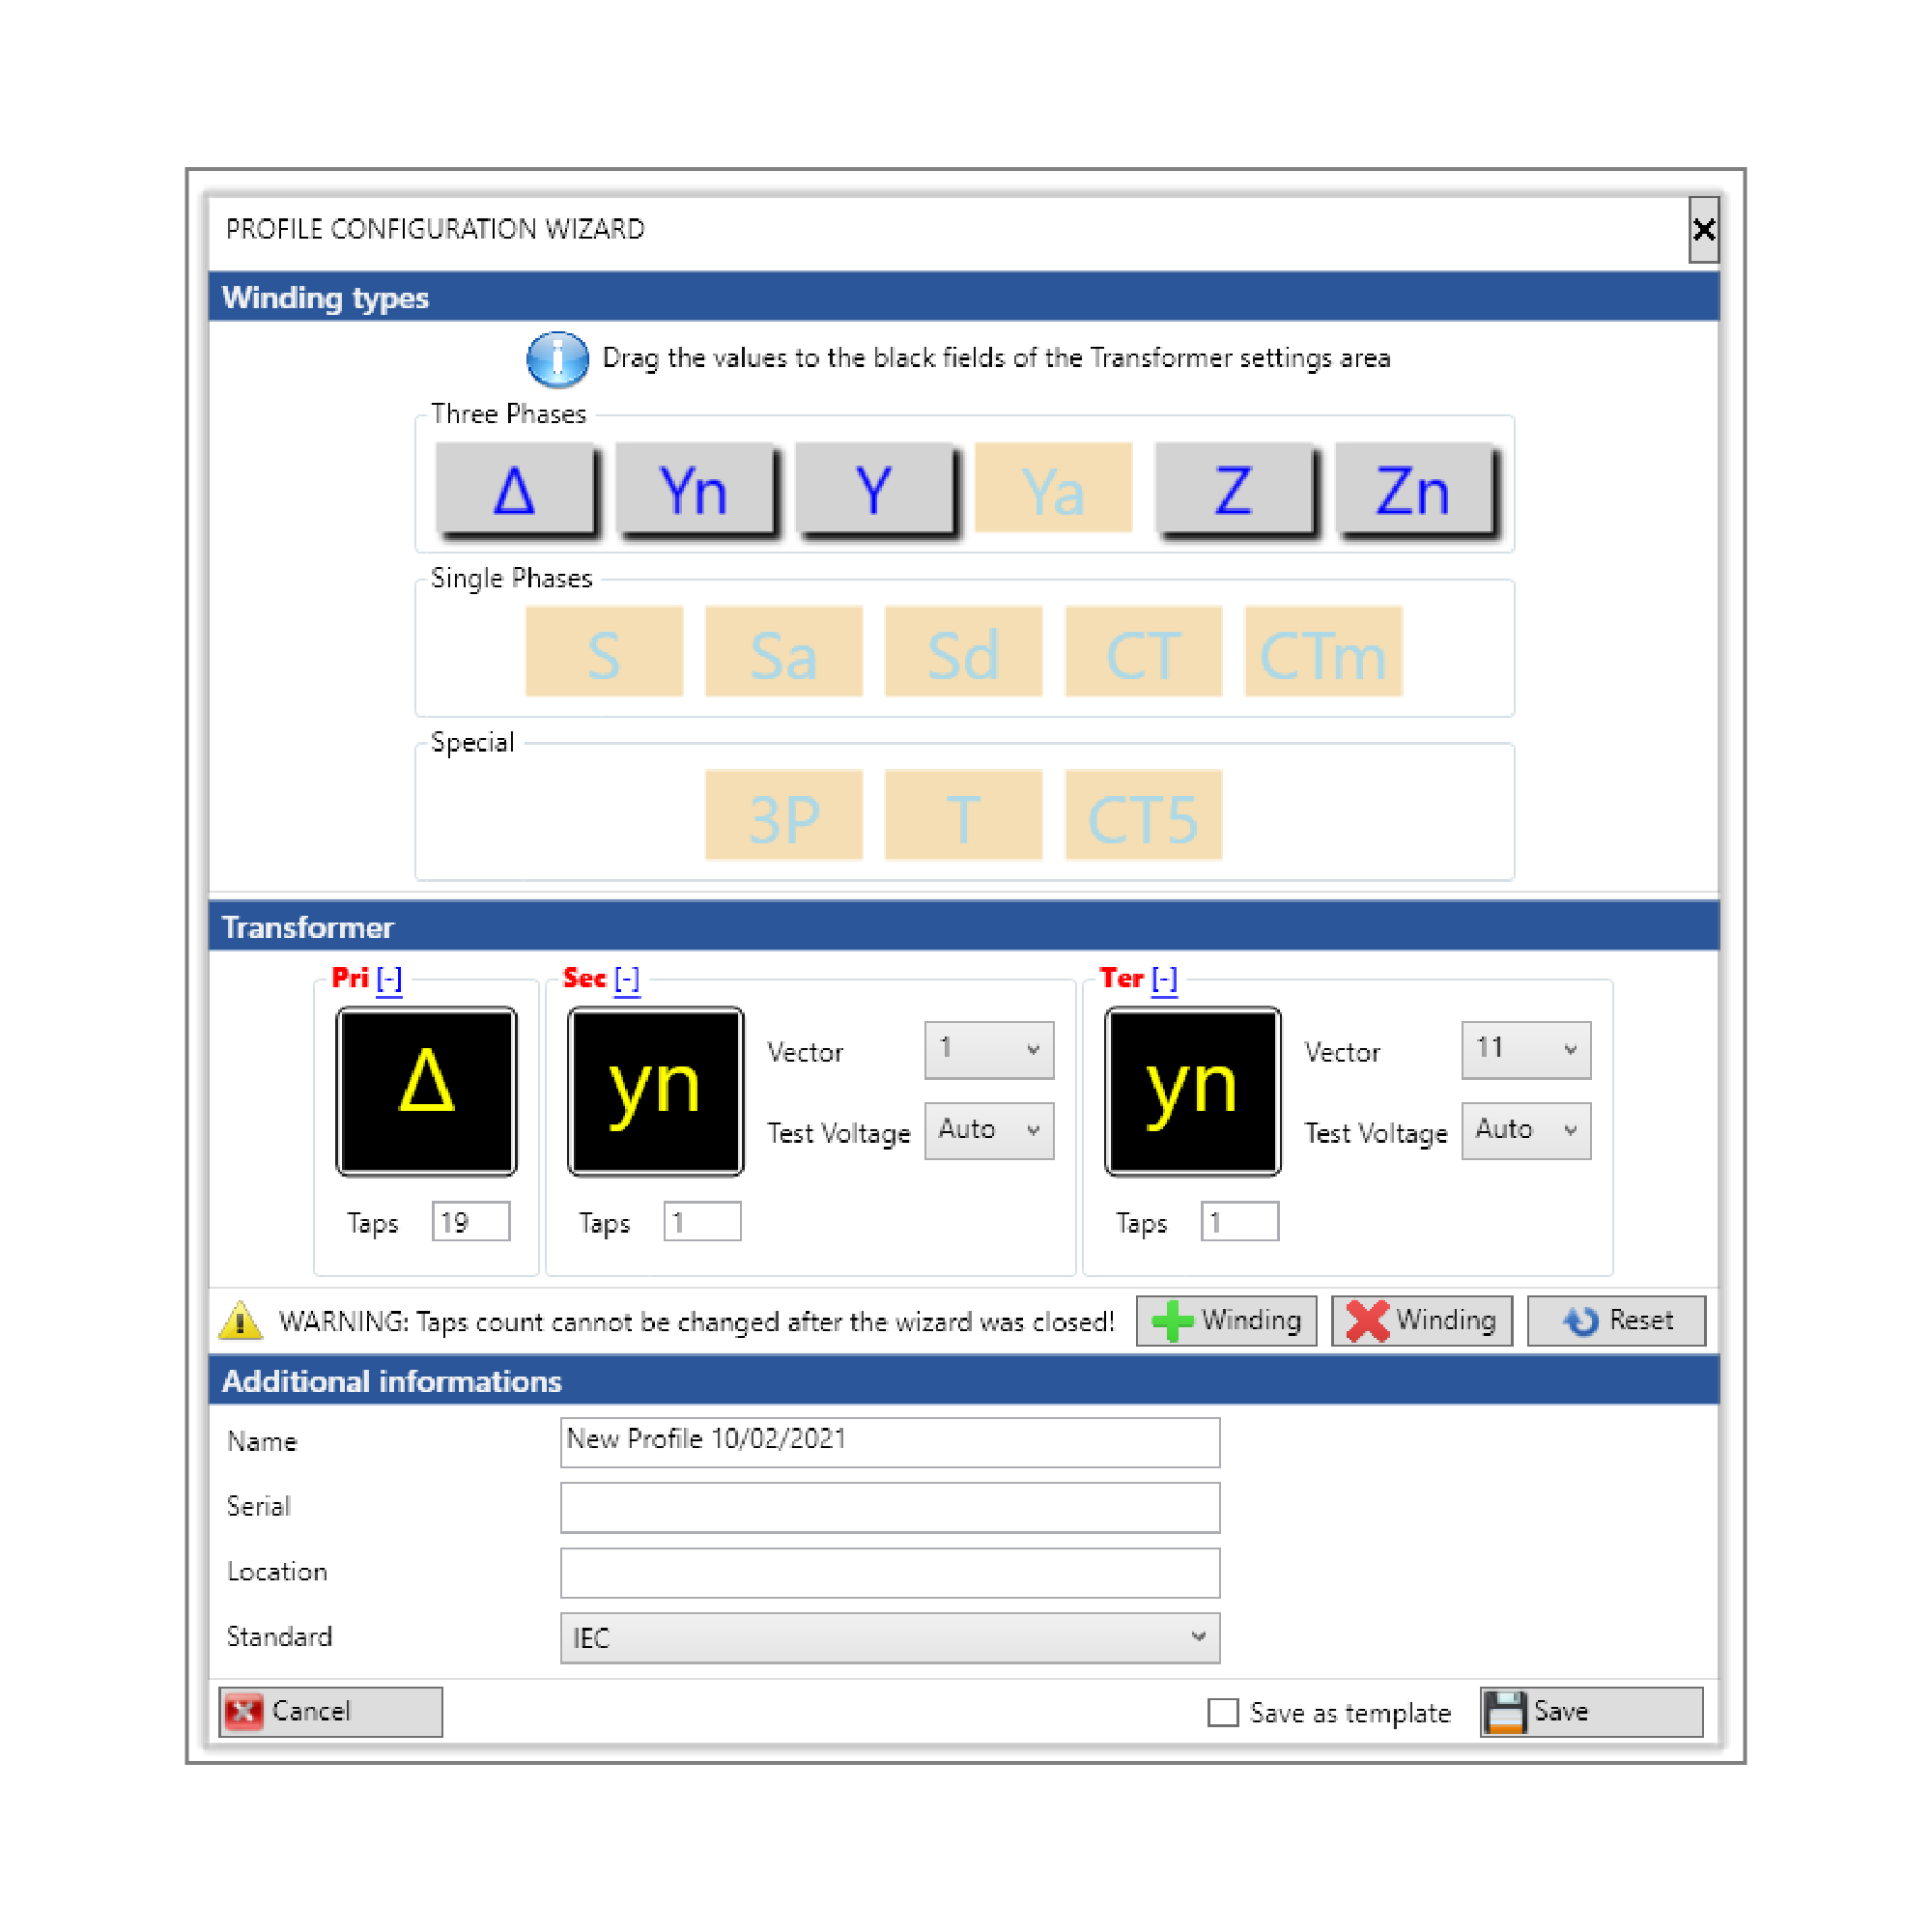Viewport: 1932px width, 1932px height.
Task: Open the secondary Vector dropdown
Action: pos(990,1050)
